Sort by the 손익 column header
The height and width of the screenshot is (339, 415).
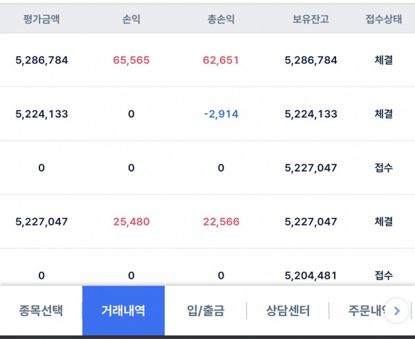pos(131,19)
